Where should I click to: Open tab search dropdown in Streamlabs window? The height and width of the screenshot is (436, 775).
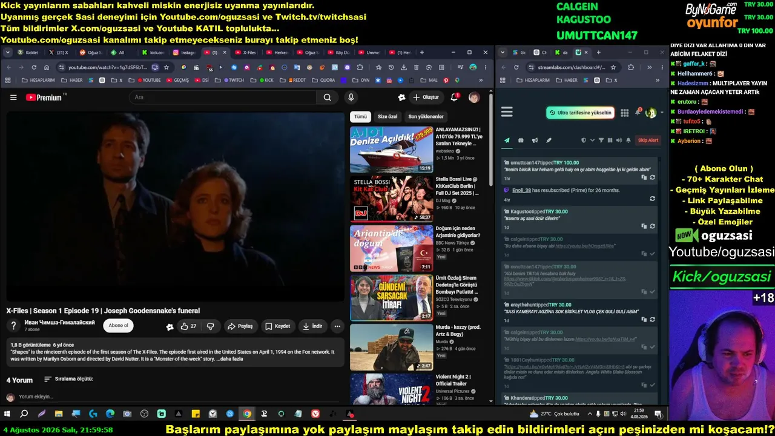coord(503,53)
